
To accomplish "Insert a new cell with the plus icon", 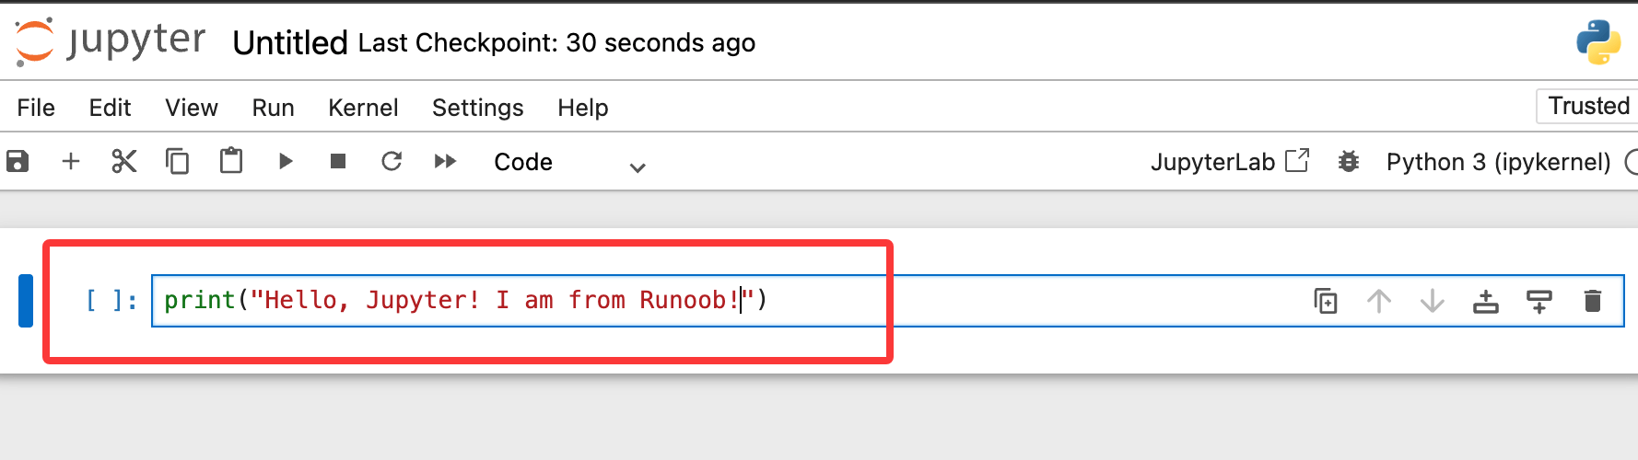I will 71,162.
